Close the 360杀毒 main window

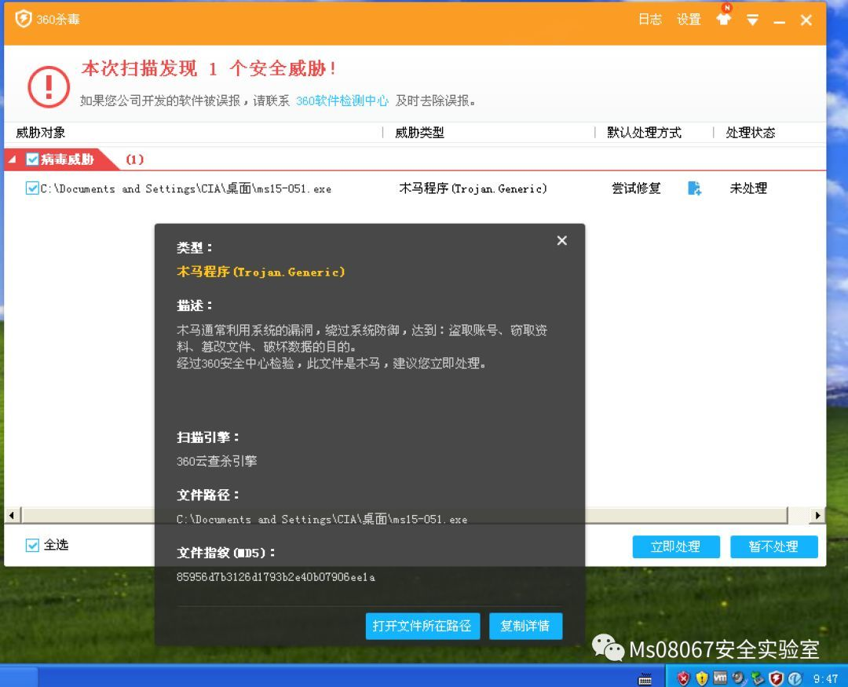click(806, 20)
